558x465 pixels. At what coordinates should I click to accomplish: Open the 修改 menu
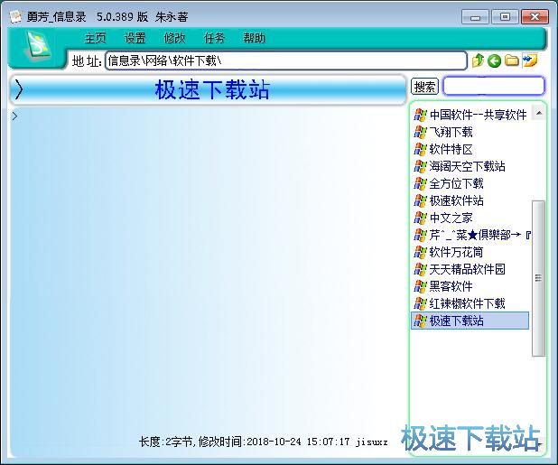coord(174,38)
